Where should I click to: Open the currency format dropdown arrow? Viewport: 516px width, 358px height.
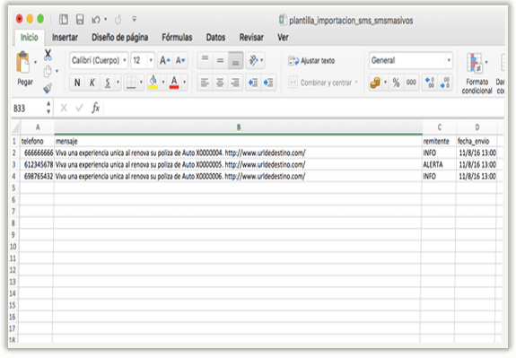[x=385, y=83]
